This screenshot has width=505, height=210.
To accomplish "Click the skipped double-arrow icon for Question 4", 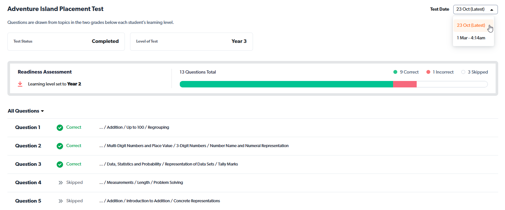I will [x=60, y=183].
